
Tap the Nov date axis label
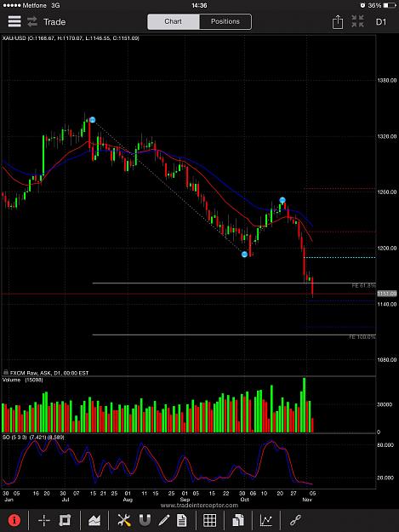pos(307,500)
